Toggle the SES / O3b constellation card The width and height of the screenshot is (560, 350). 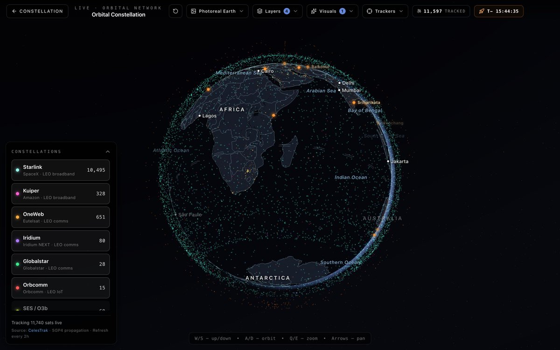click(x=61, y=306)
